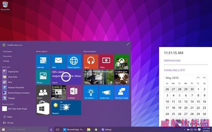212x132 pixels.
Task: Open the Photos tile
Action: 43,77
